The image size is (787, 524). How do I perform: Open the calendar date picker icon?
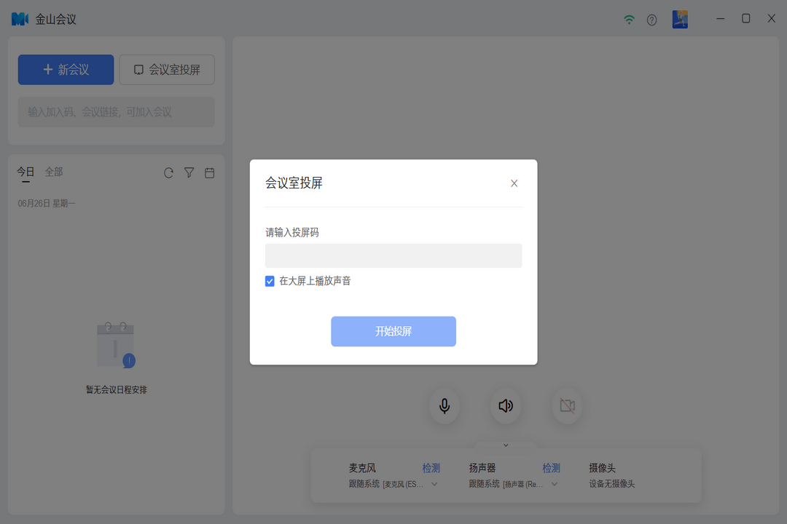point(210,173)
